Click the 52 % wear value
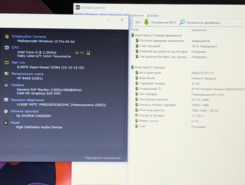Image resolution: width=245 pixels, height=185 pixels. point(195,121)
